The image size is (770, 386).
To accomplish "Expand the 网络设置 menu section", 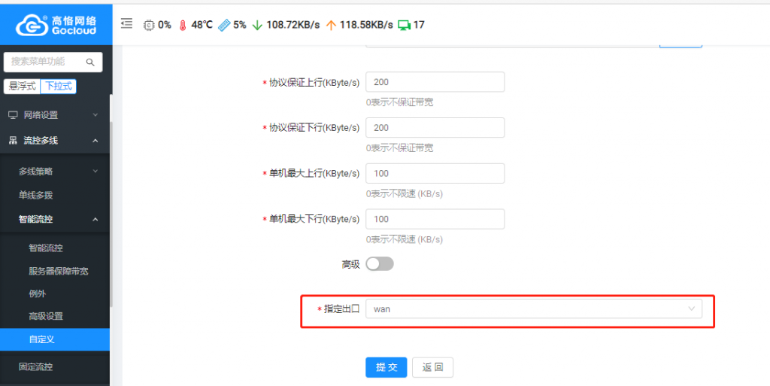I will 54,115.
